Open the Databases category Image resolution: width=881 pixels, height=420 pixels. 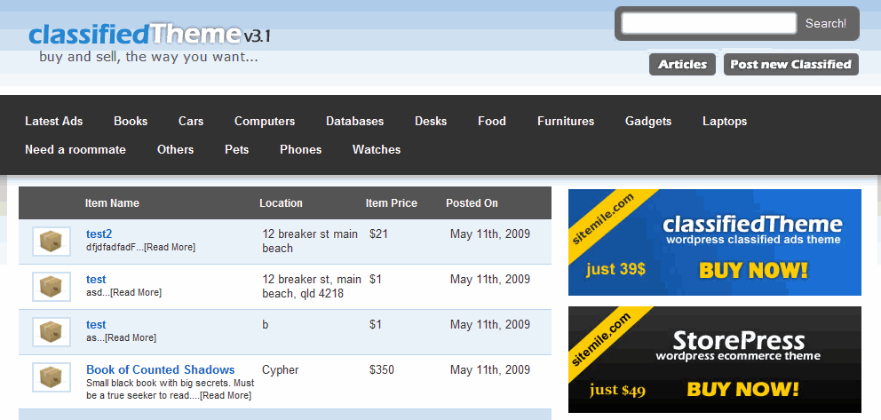point(354,122)
